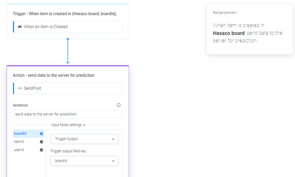The width and height of the screenshot is (295, 177).
Task: Open the Trigger Output dropdown
Action: click(x=84, y=139)
